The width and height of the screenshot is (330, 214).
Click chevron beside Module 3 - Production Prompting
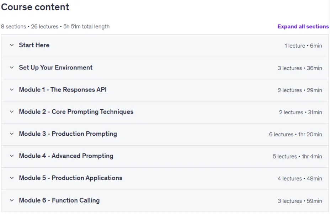coord(12,134)
